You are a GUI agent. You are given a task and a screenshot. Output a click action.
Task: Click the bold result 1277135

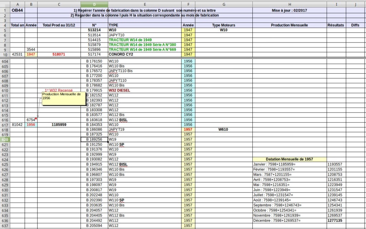point(336,221)
